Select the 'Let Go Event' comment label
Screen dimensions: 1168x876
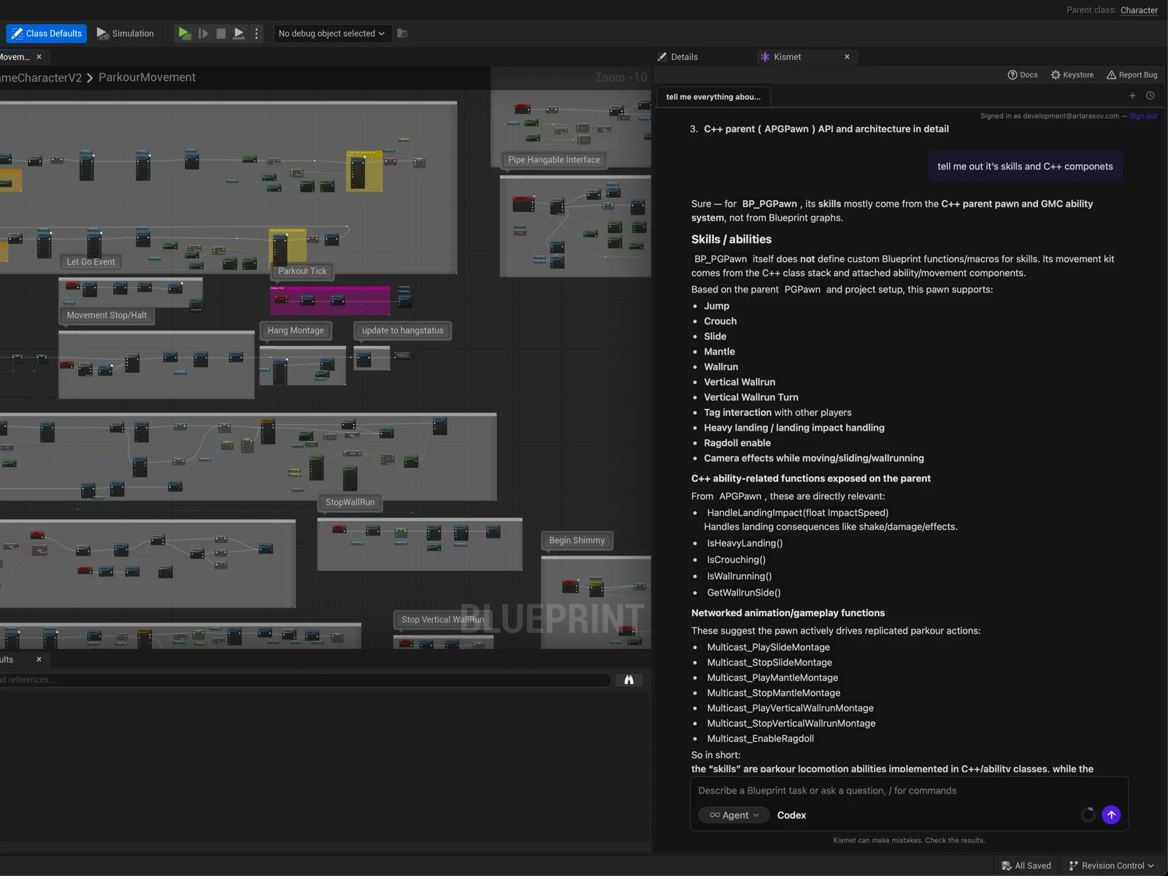coord(91,262)
